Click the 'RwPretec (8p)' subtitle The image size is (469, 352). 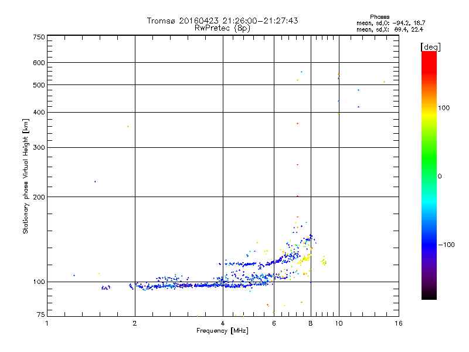(x=222, y=28)
